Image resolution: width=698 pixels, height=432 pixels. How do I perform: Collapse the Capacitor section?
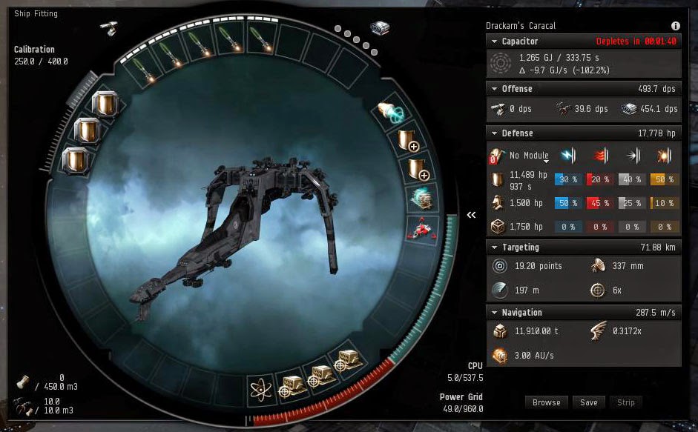click(x=494, y=41)
